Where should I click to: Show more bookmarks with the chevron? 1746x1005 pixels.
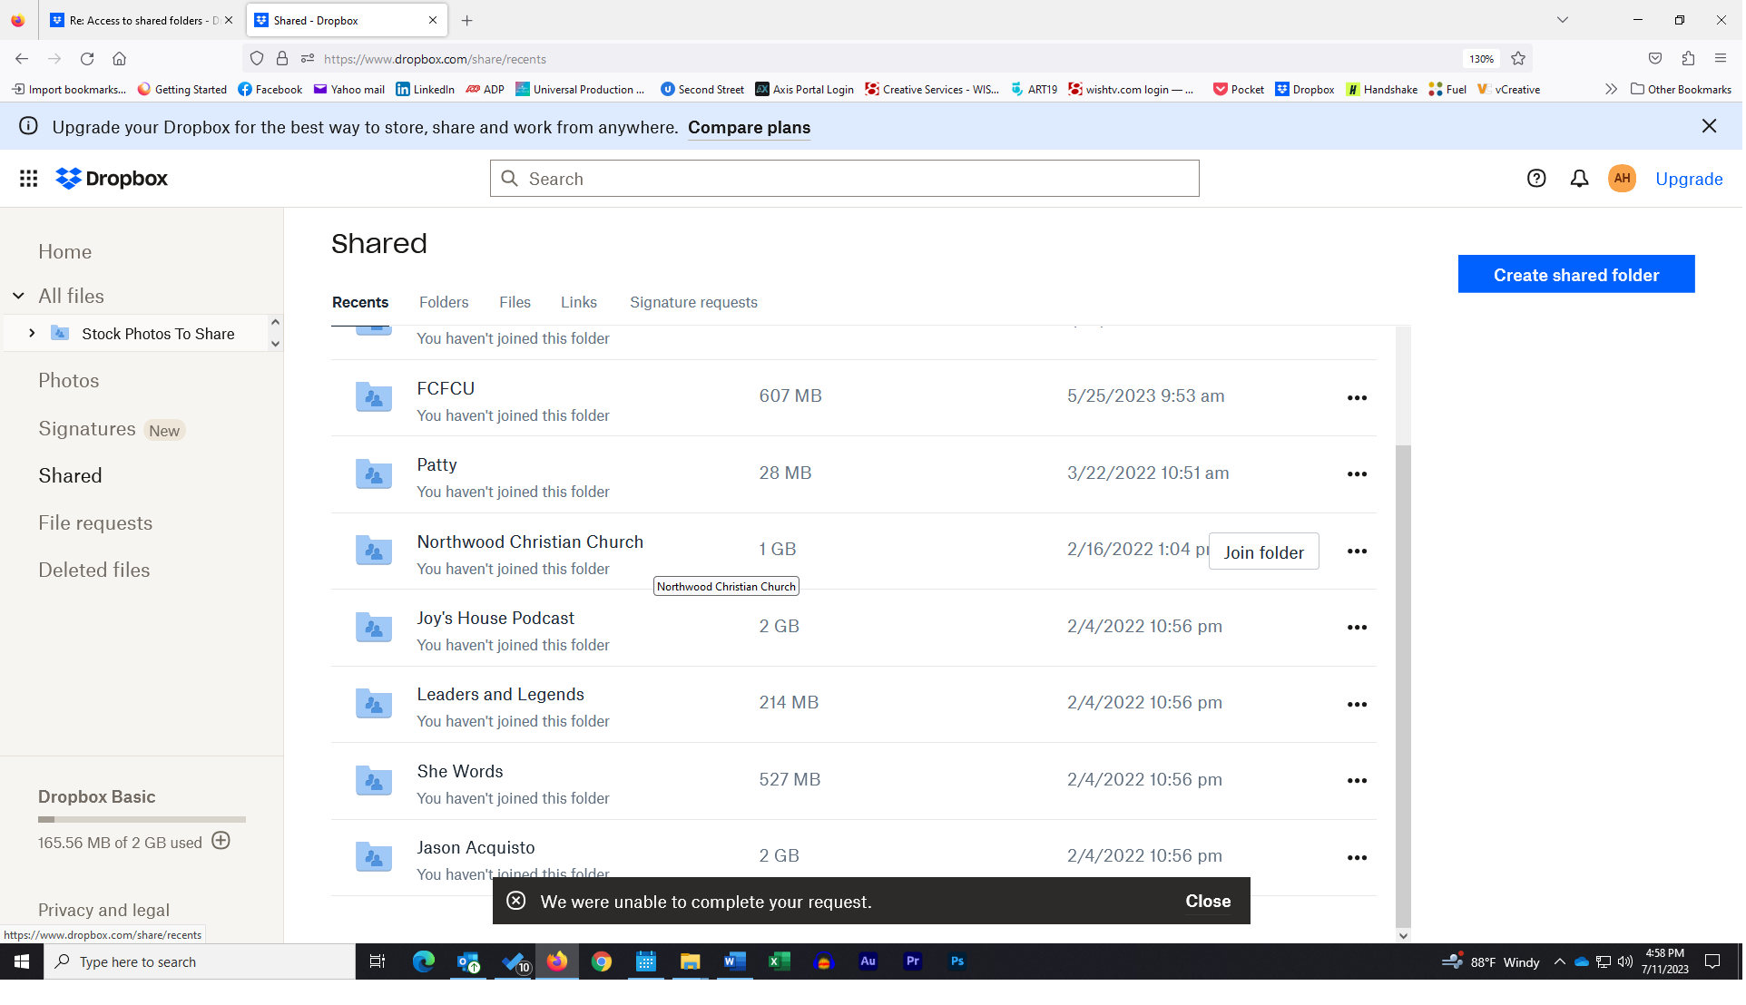pos(1614,89)
